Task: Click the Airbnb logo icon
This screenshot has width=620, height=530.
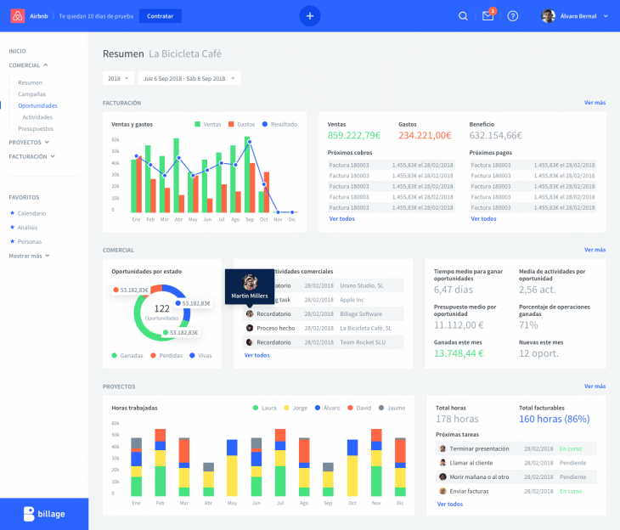Action: coord(17,16)
